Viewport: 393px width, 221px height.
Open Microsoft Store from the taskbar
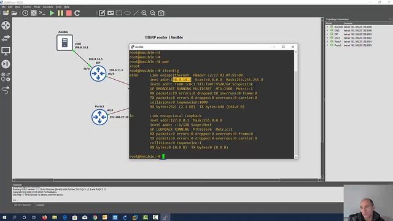click(x=75, y=217)
